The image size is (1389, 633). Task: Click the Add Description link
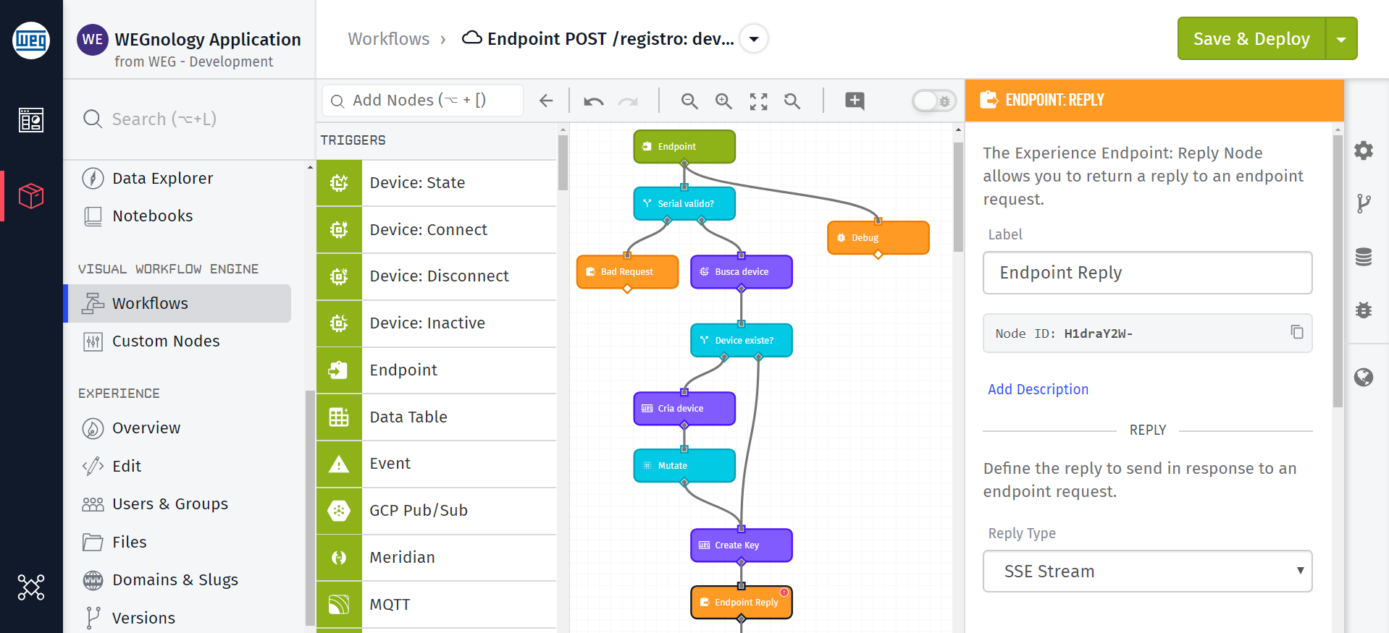coord(1038,389)
